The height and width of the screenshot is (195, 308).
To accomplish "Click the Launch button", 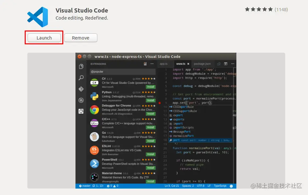I will [x=44, y=38].
